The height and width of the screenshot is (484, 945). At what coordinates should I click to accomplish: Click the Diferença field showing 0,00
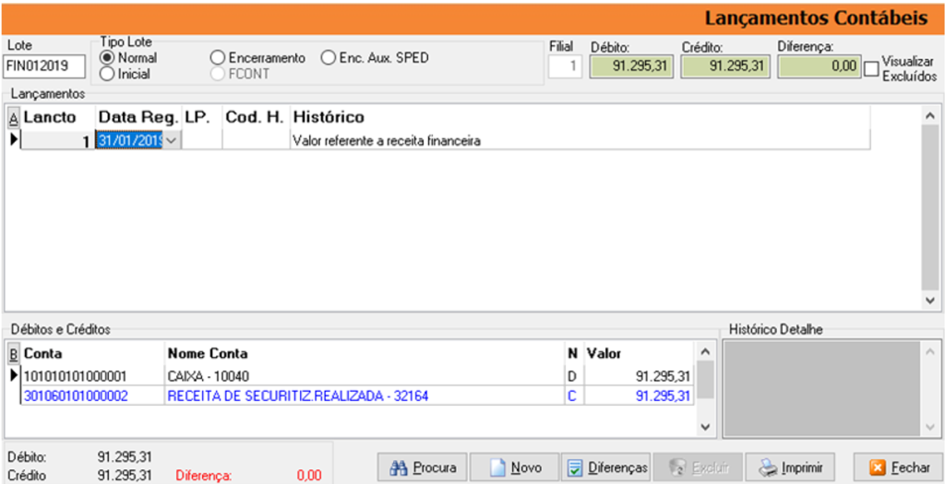819,66
